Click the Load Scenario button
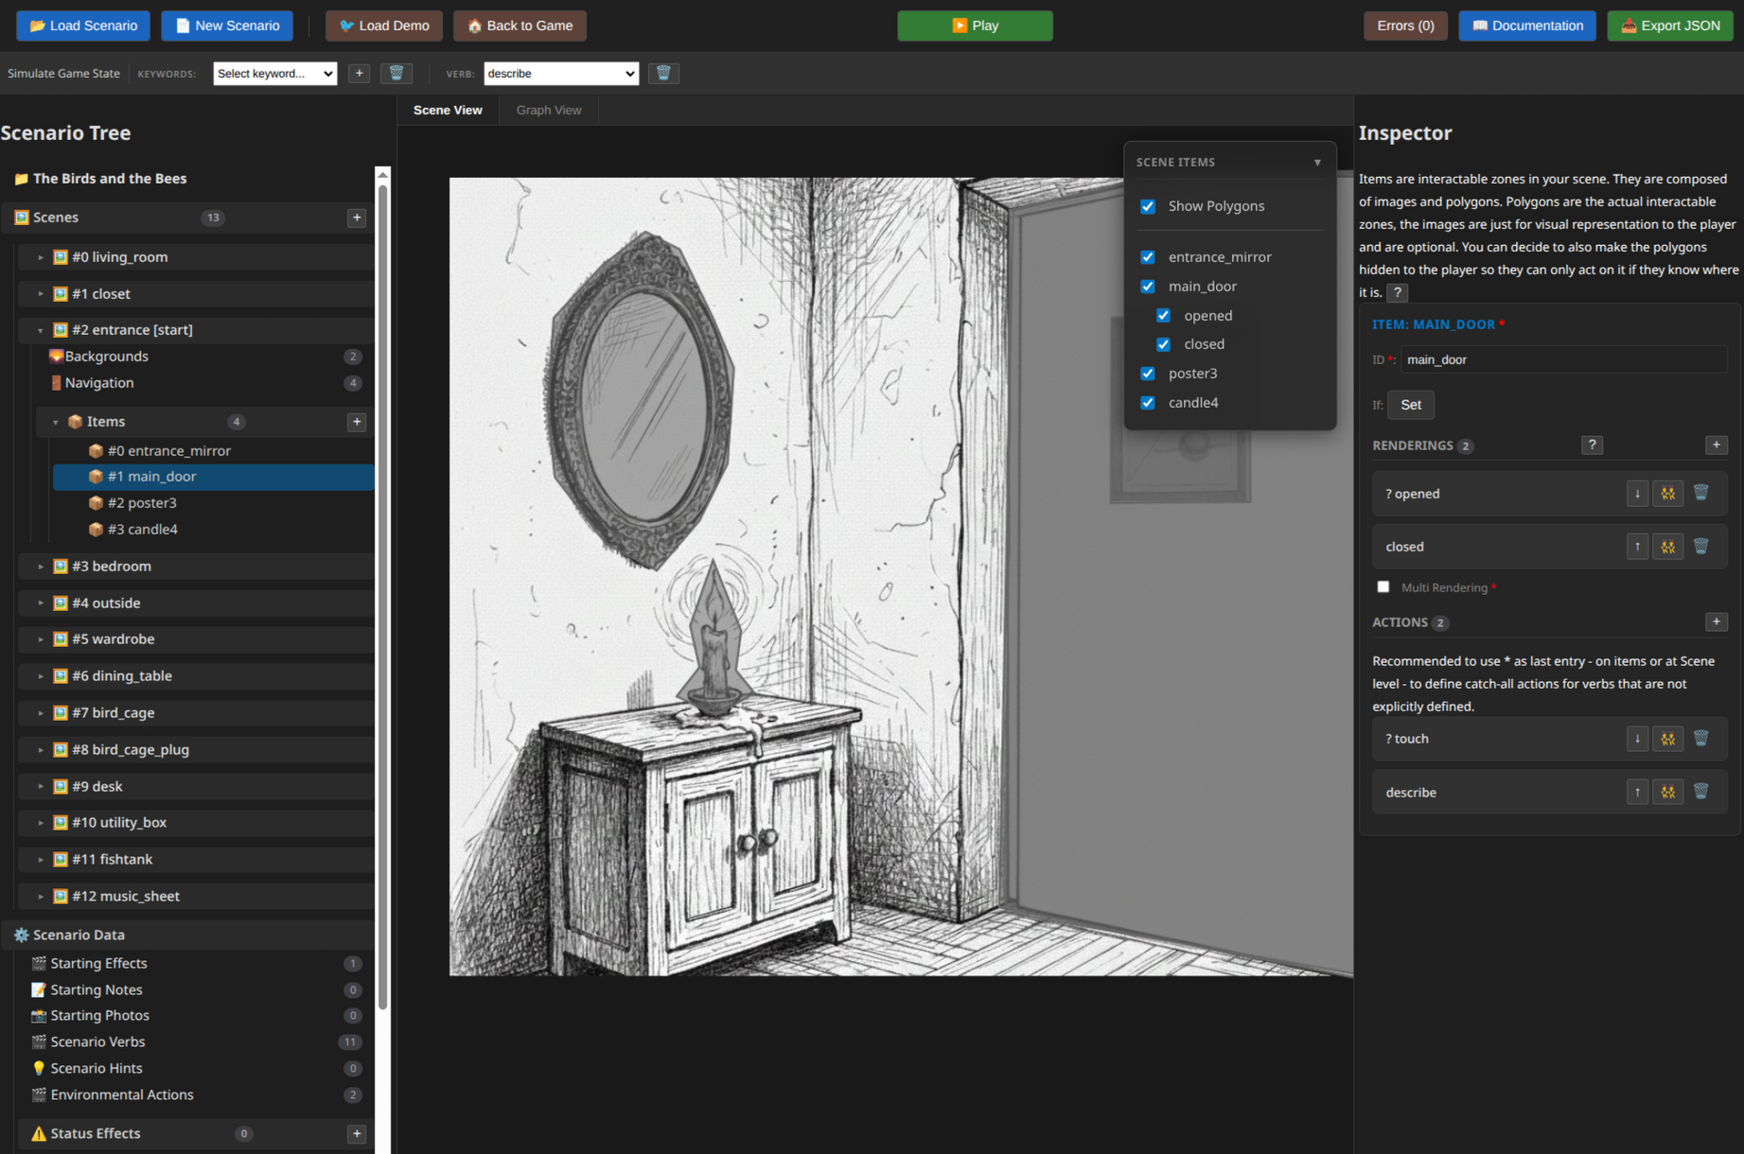The image size is (1744, 1154). (x=83, y=26)
